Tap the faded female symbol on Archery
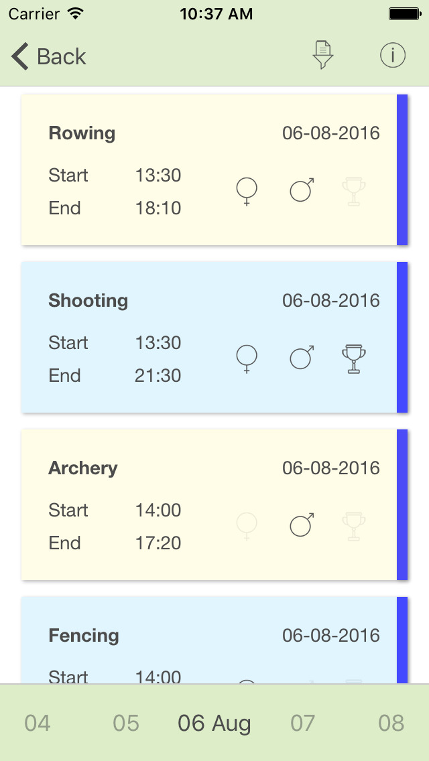Viewport: 429px width, 761px height. coord(247,526)
